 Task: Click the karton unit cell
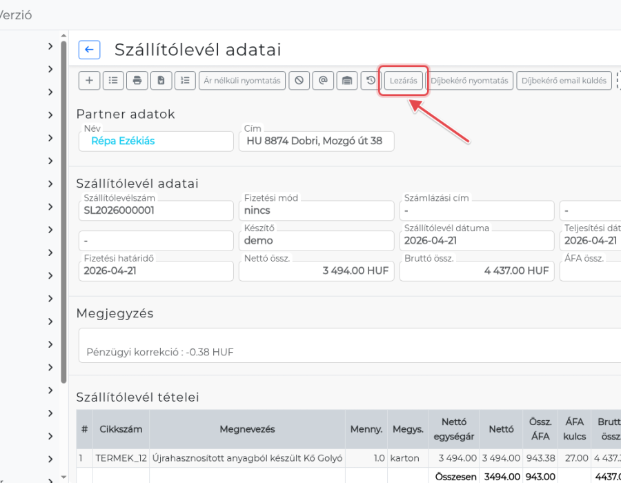(x=408, y=458)
